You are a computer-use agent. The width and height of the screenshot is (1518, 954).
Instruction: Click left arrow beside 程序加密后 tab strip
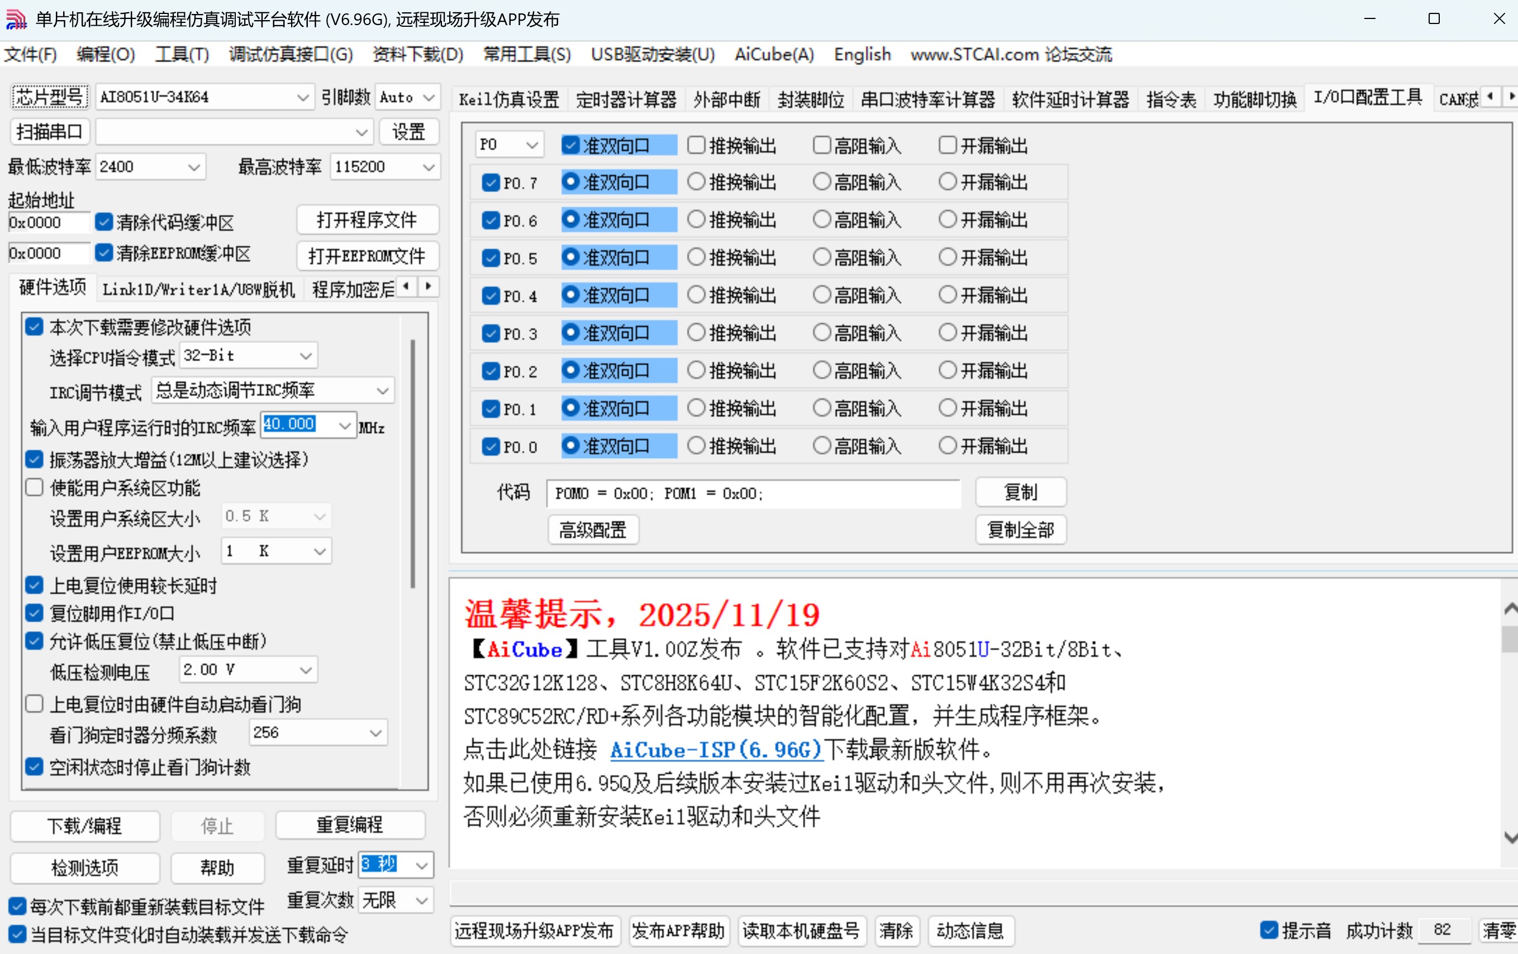407,287
